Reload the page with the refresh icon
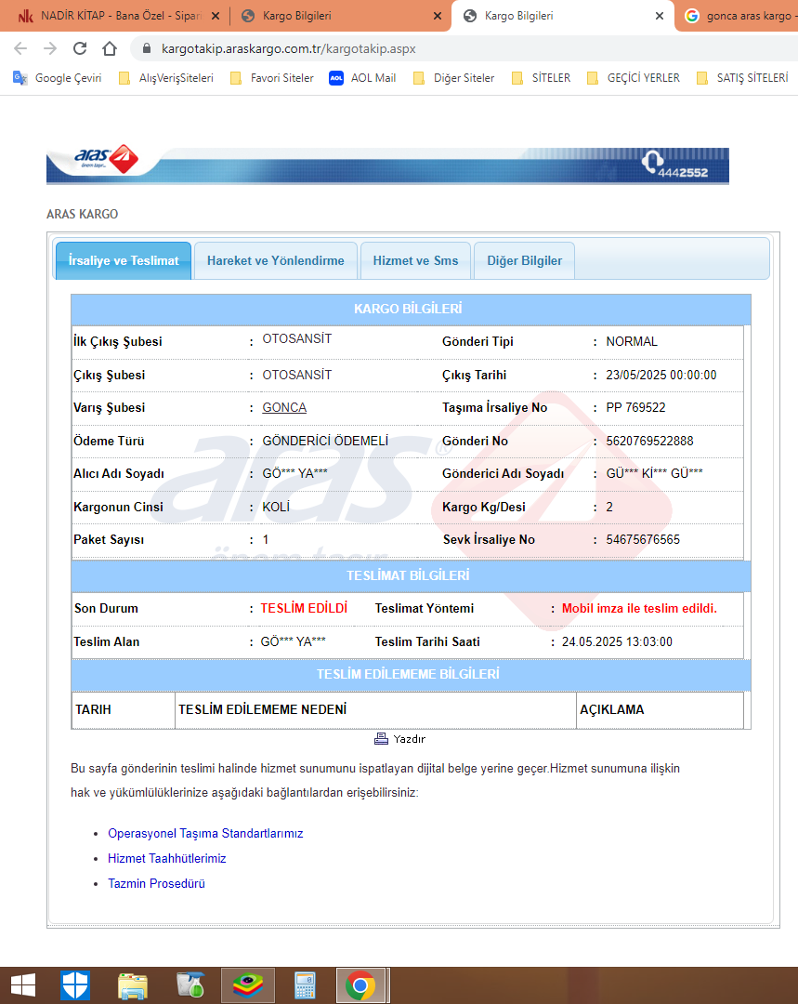The height and width of the screenshot is (1004, 798). [79, 48]
